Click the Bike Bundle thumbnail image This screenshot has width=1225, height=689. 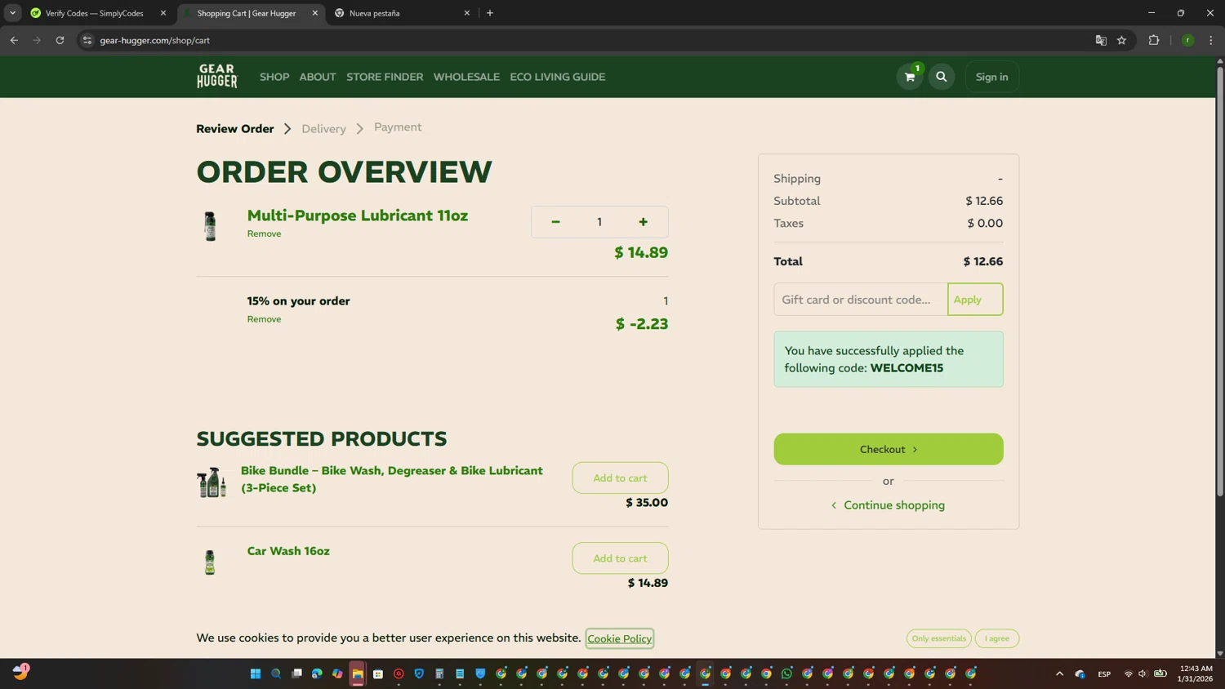point(212,482)
